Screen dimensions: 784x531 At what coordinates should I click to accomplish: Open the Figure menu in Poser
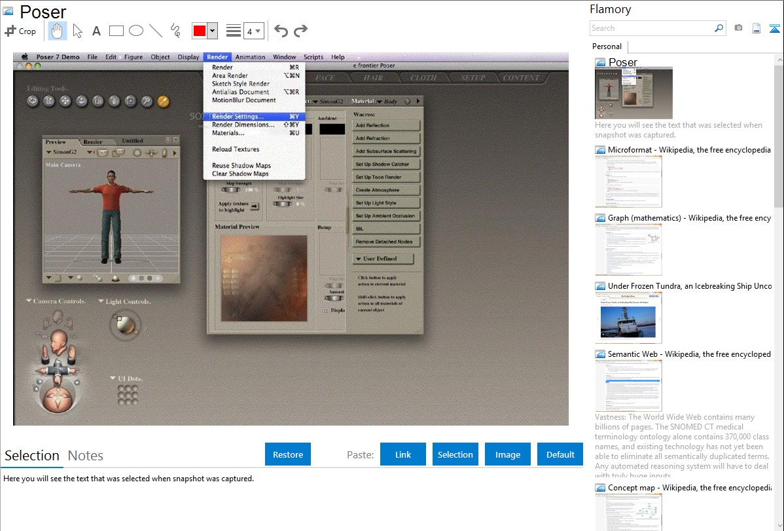(134, 57)
